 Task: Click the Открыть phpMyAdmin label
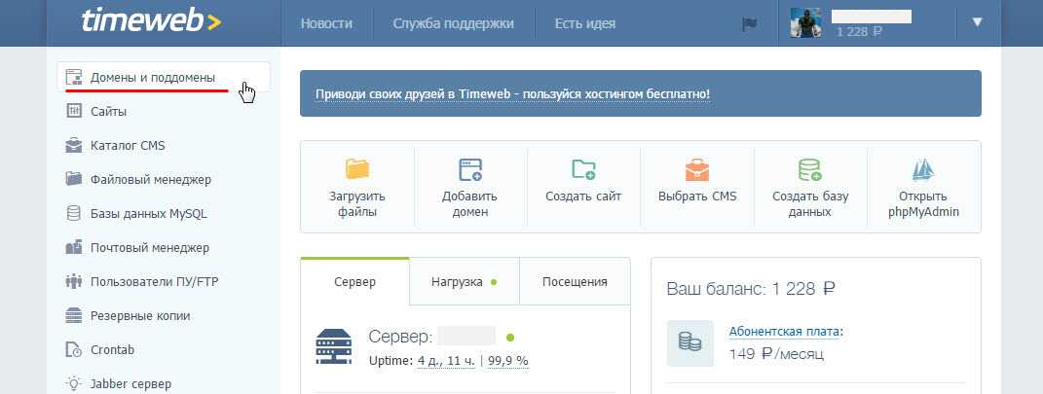(923, 204)
